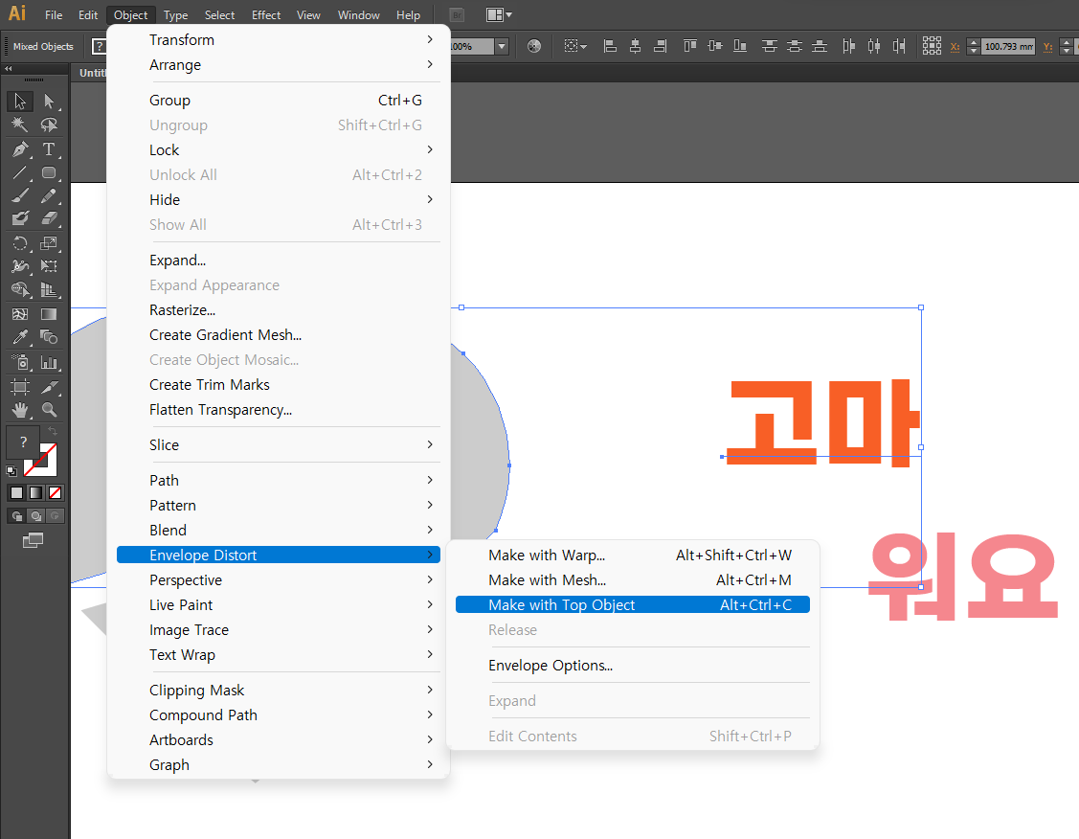The width and height of the screenshot is (1079, 839).
Task: Select the Blob Brush tool
Action: point(20,219)
